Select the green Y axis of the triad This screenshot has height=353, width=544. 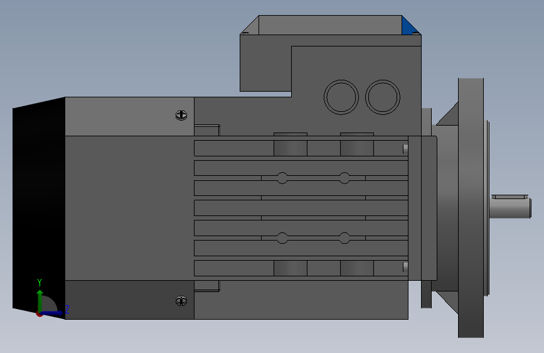(40, 300)
